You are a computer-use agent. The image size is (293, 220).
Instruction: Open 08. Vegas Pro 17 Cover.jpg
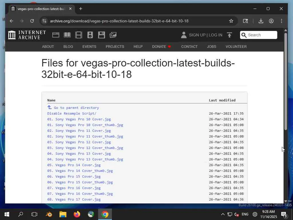click(x=74, y=199)
